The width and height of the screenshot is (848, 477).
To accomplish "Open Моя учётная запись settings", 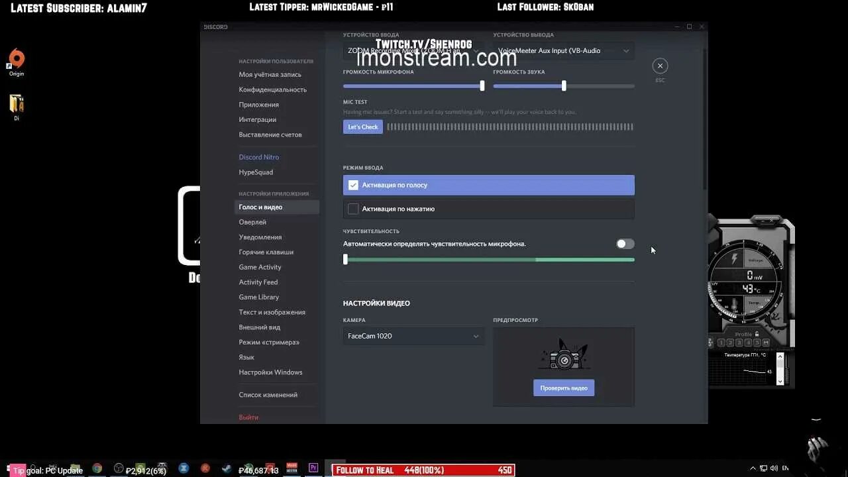I will coord(270,75).
